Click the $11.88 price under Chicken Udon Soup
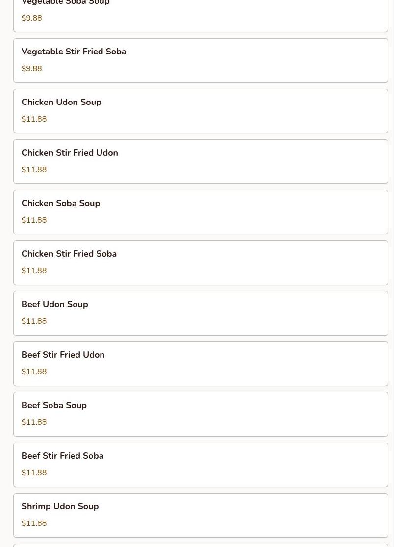Viewport: 404px width, 547px height. click(x=34, y=119)
